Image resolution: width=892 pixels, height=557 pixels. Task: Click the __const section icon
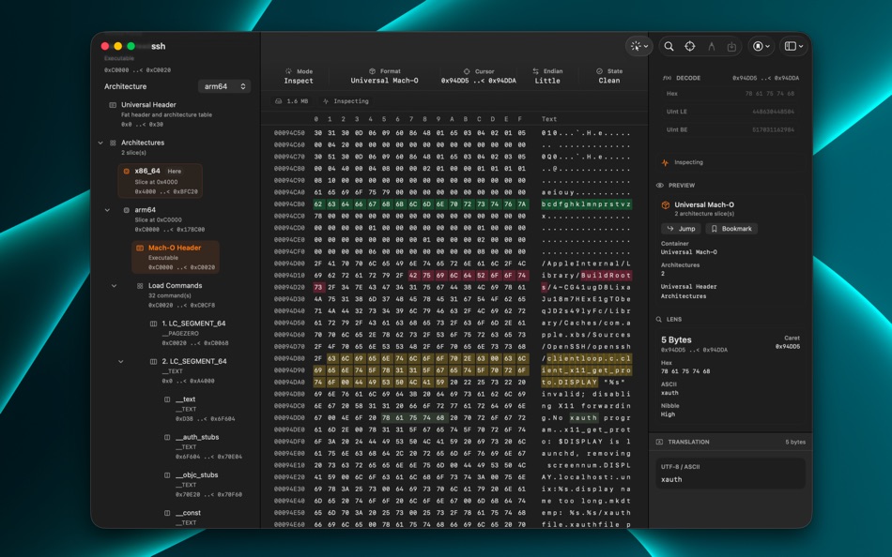(x=167, y=513)
